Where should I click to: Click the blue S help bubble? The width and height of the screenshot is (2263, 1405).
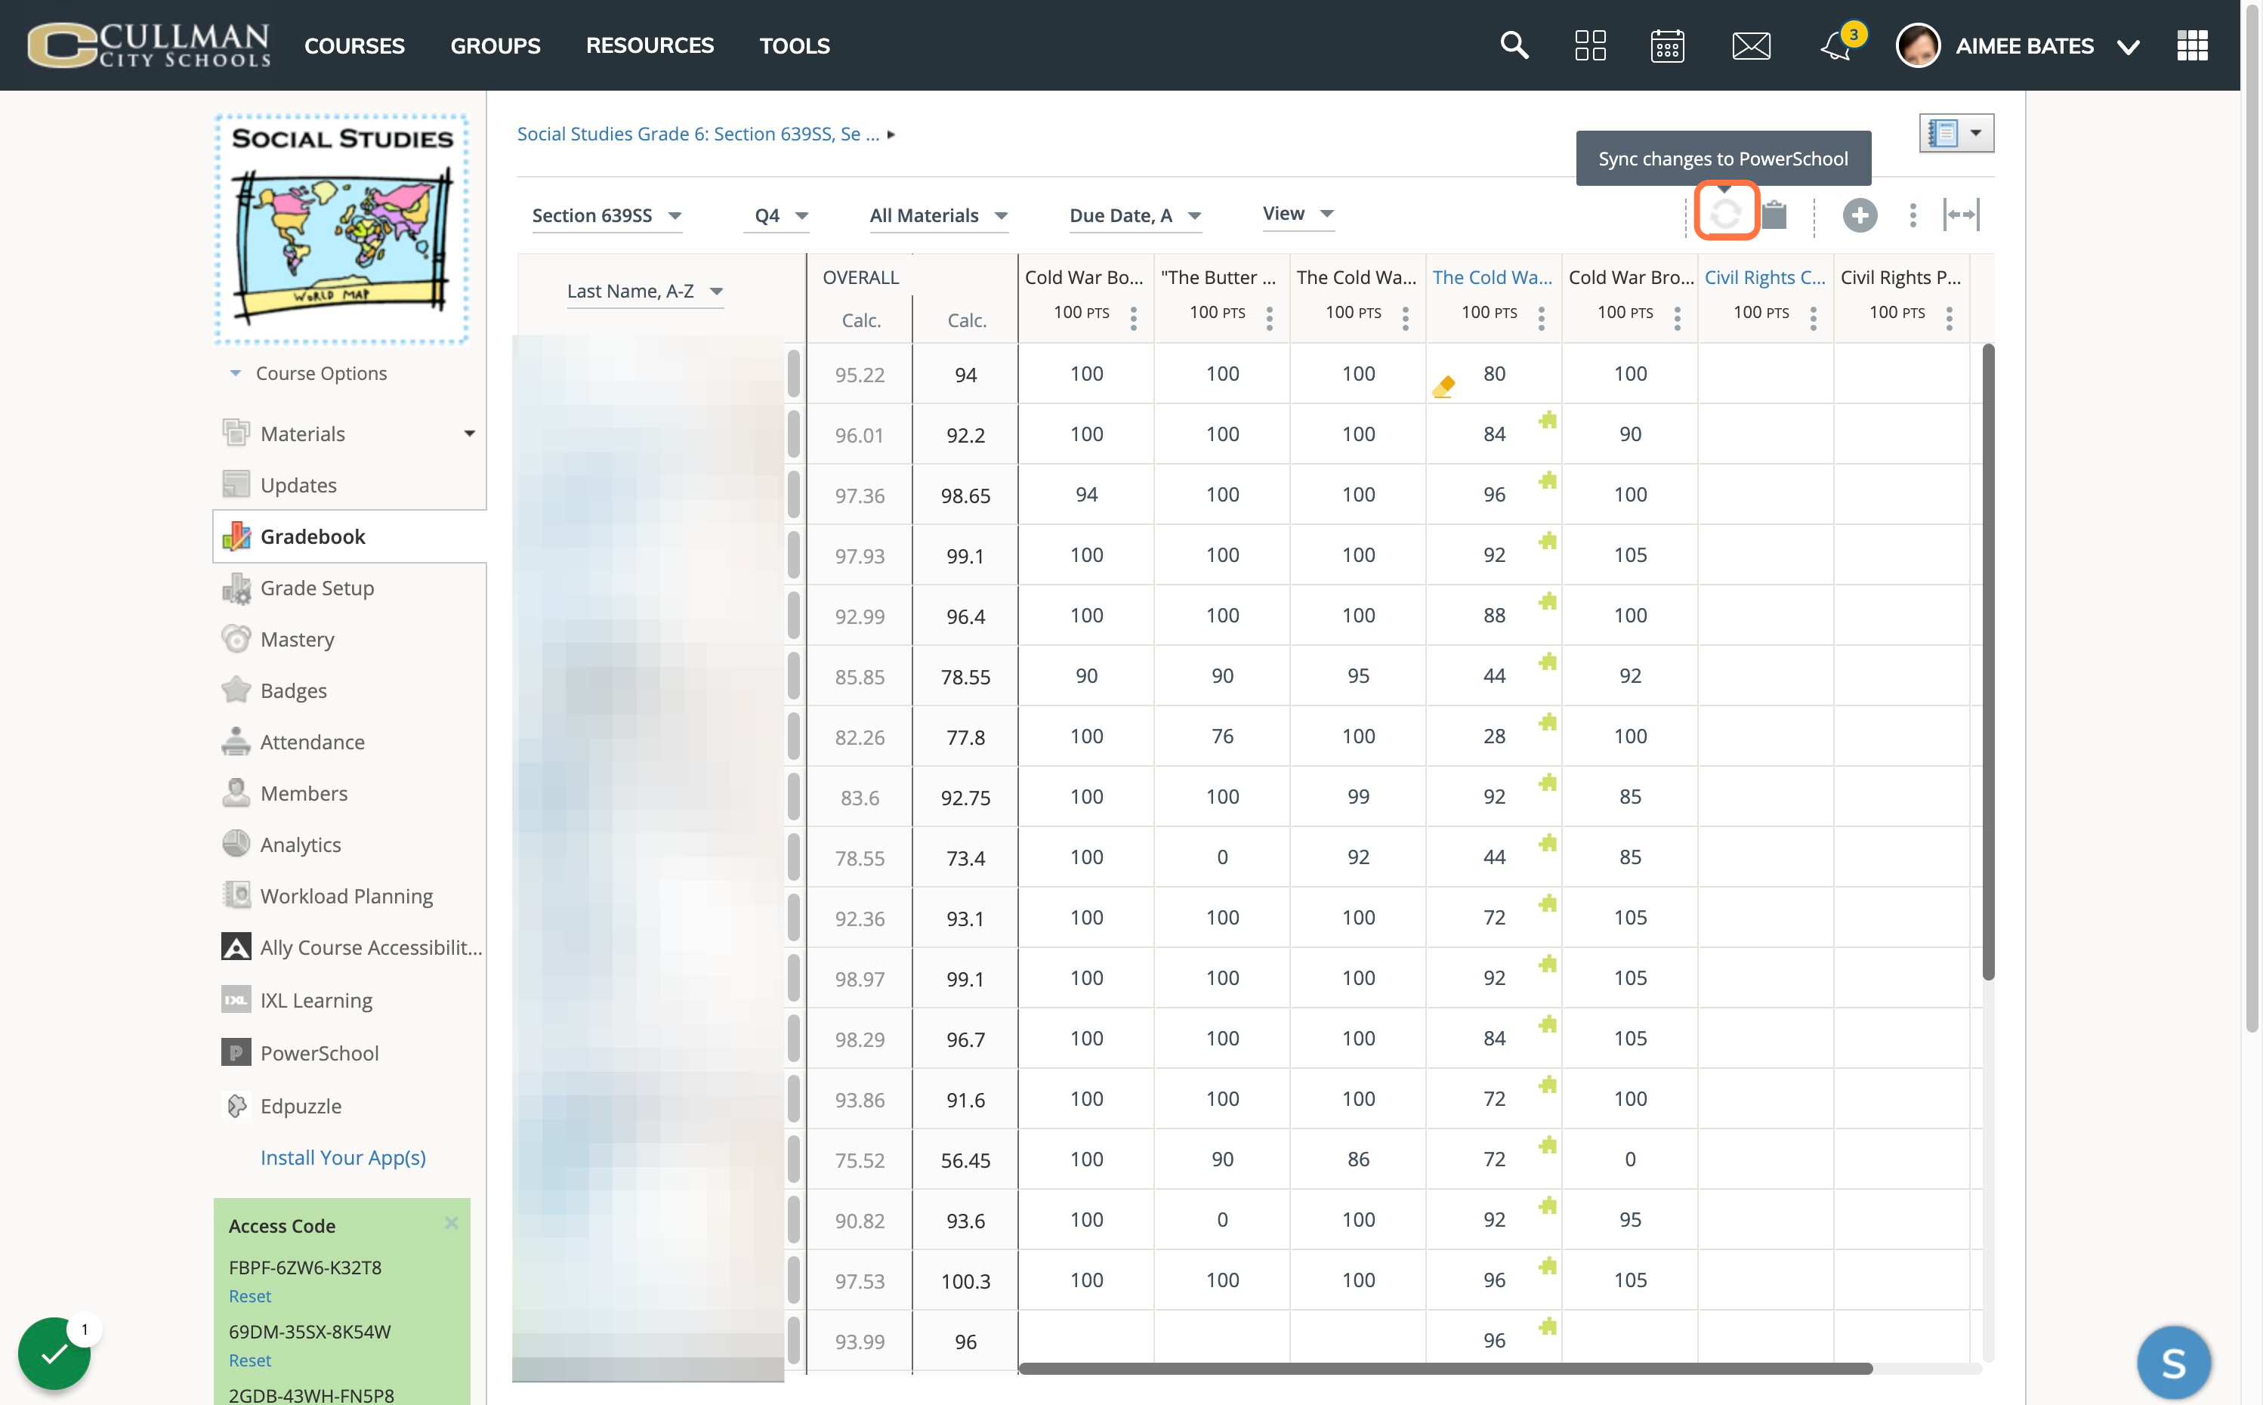[2174, 1362]
